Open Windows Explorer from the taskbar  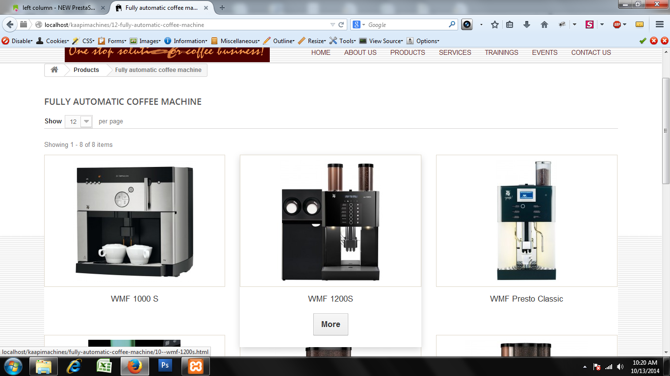point(44,366)
